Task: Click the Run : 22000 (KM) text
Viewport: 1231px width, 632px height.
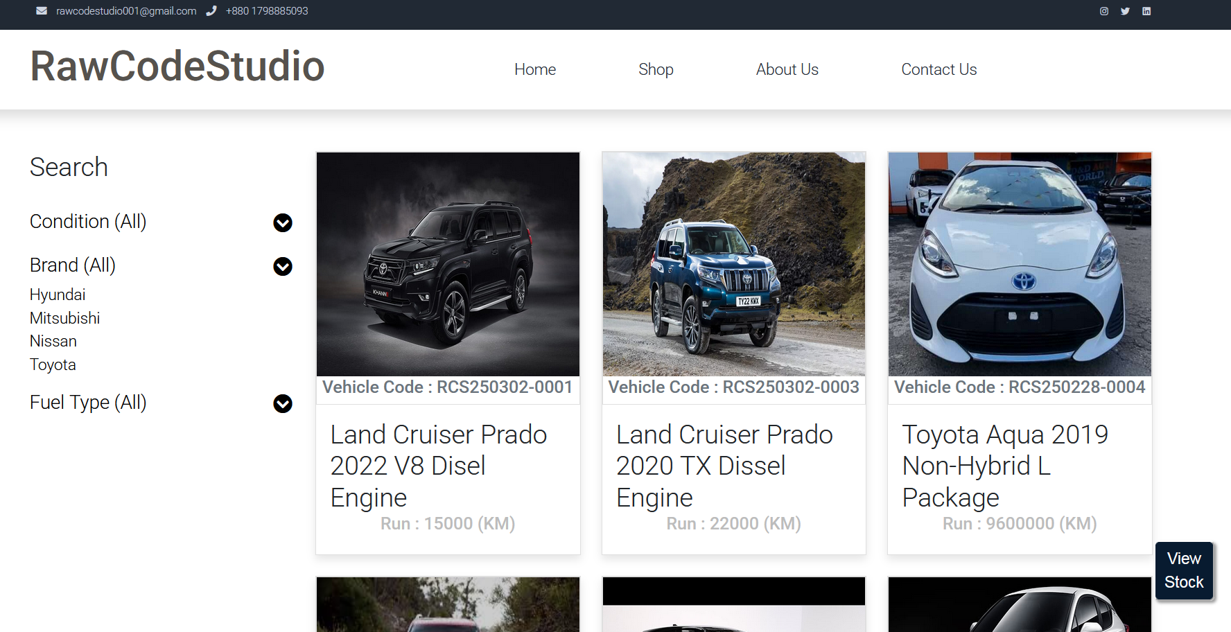Action: (734, 524)
